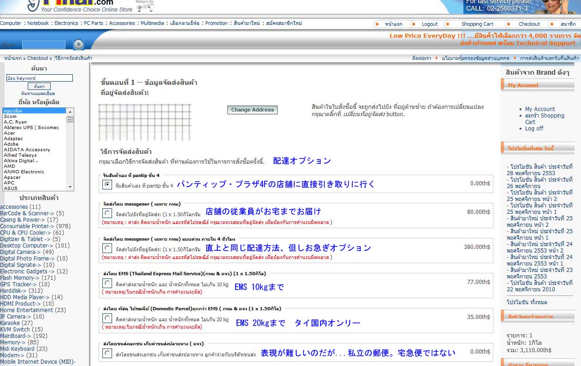Select Domestic Parcel 35.00 radio option
Screen dimensions: 581x366
tap(107, 318)
